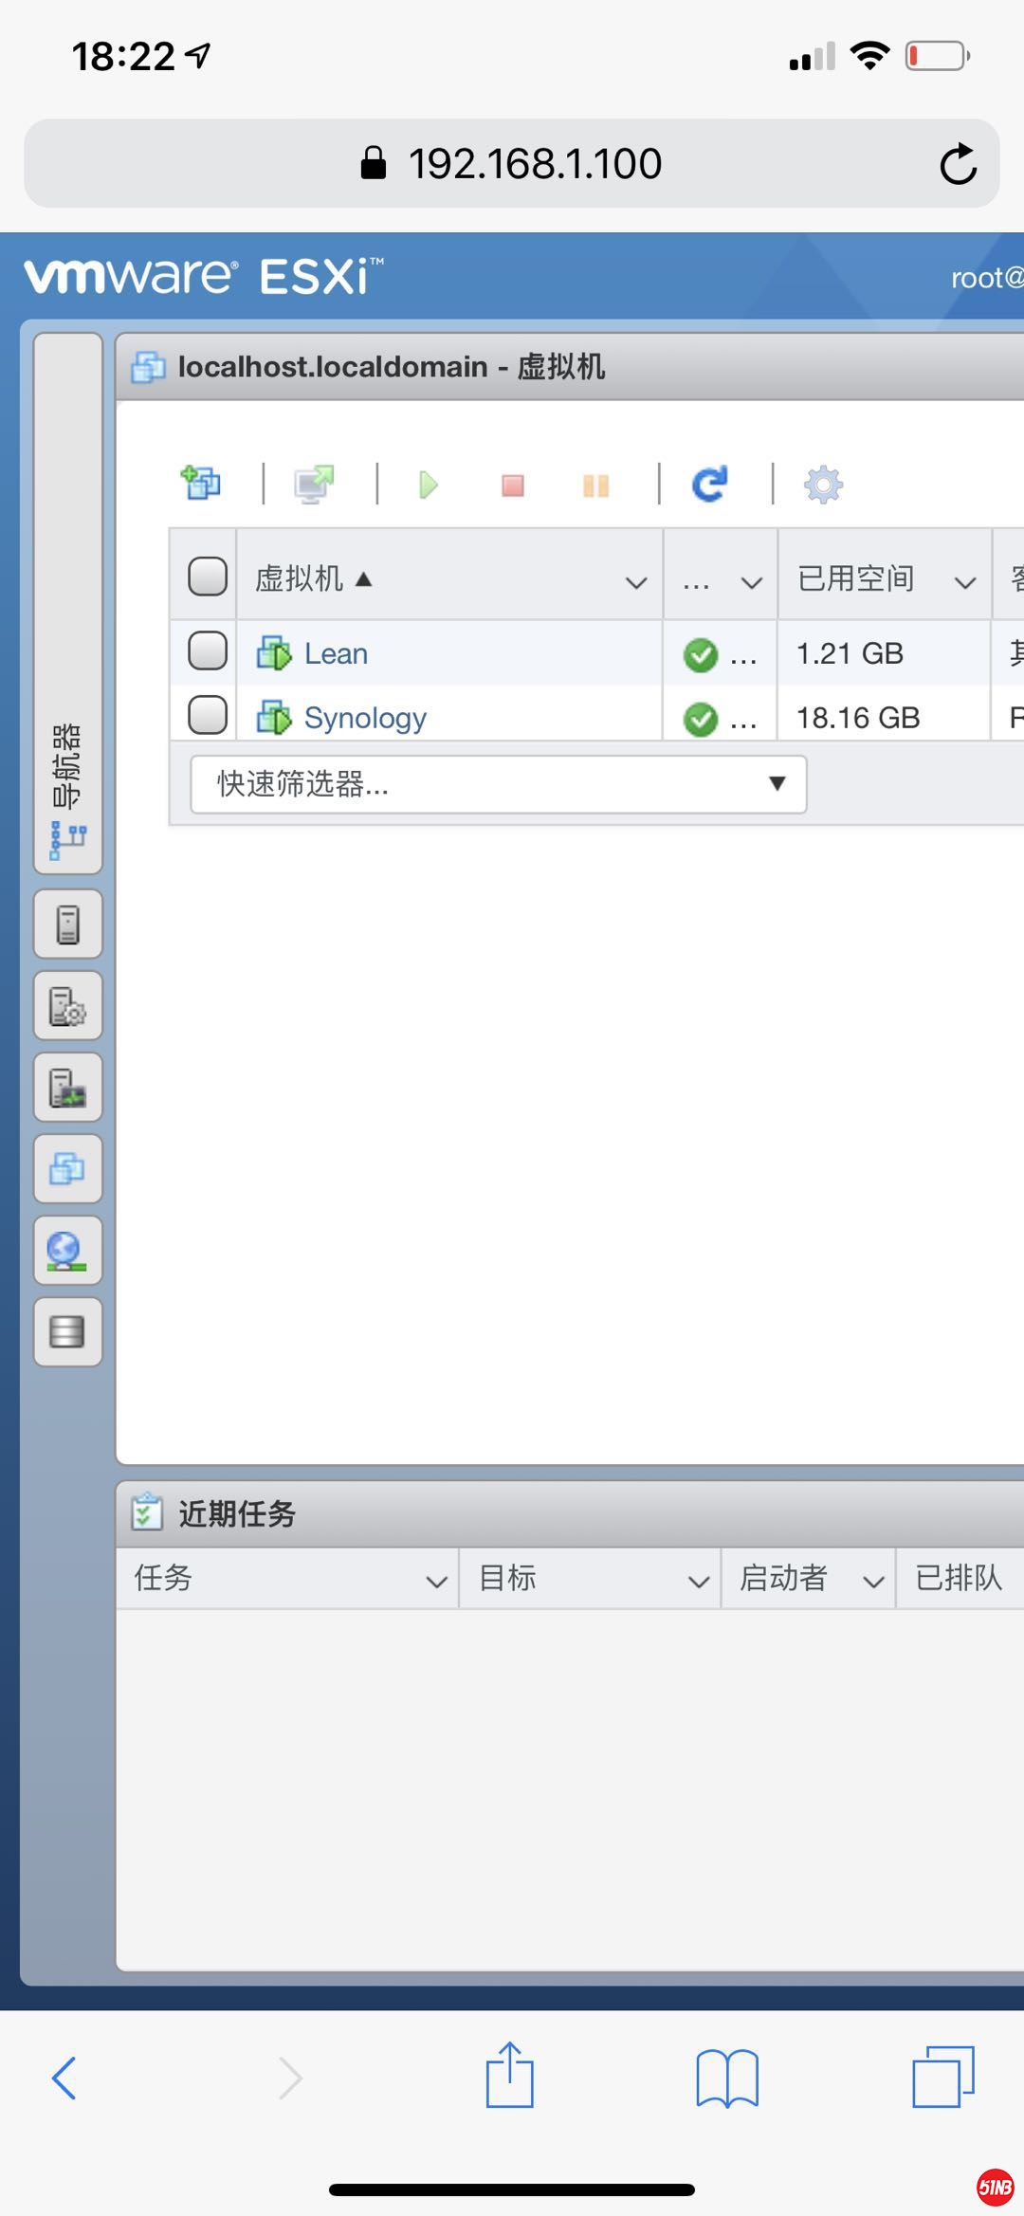Refresh the virtual machine list
Viewport: 1024px width, 2216px height.
click(709, 484)
